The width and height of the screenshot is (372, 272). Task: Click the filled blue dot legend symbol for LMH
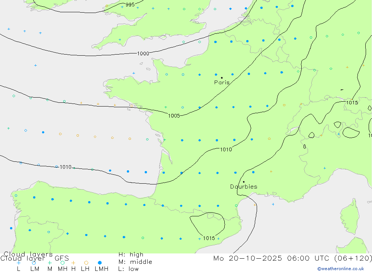point(100,263)
